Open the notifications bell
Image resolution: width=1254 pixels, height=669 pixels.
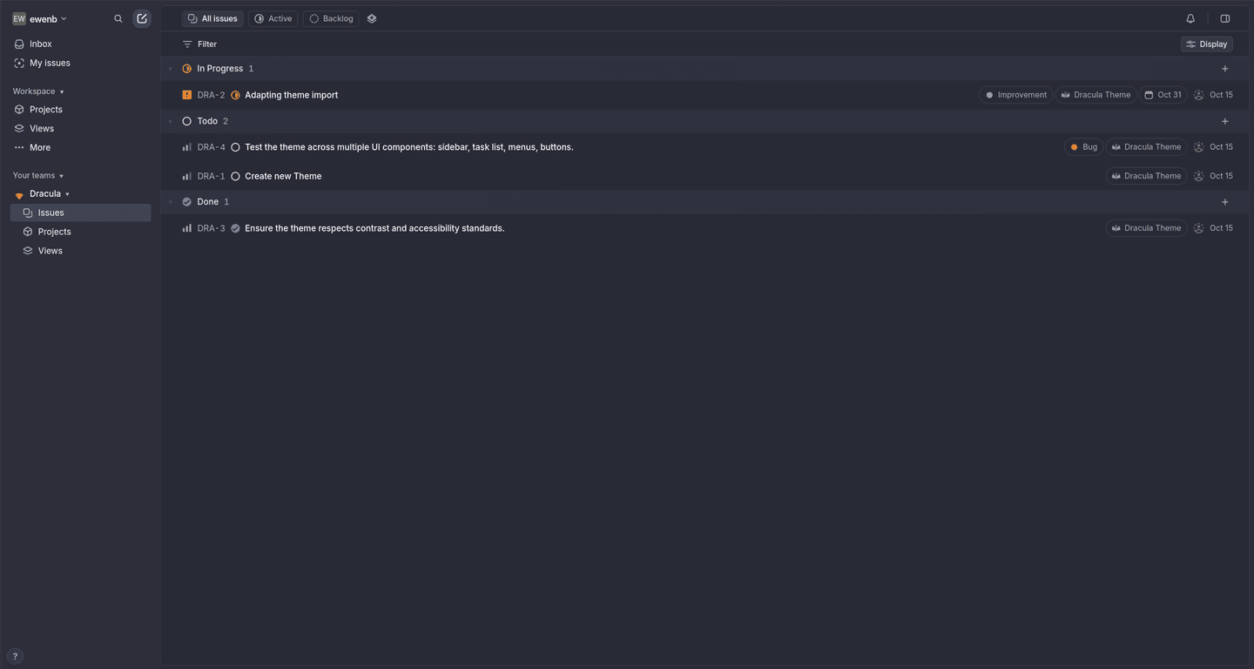(x=1190, y=18)
